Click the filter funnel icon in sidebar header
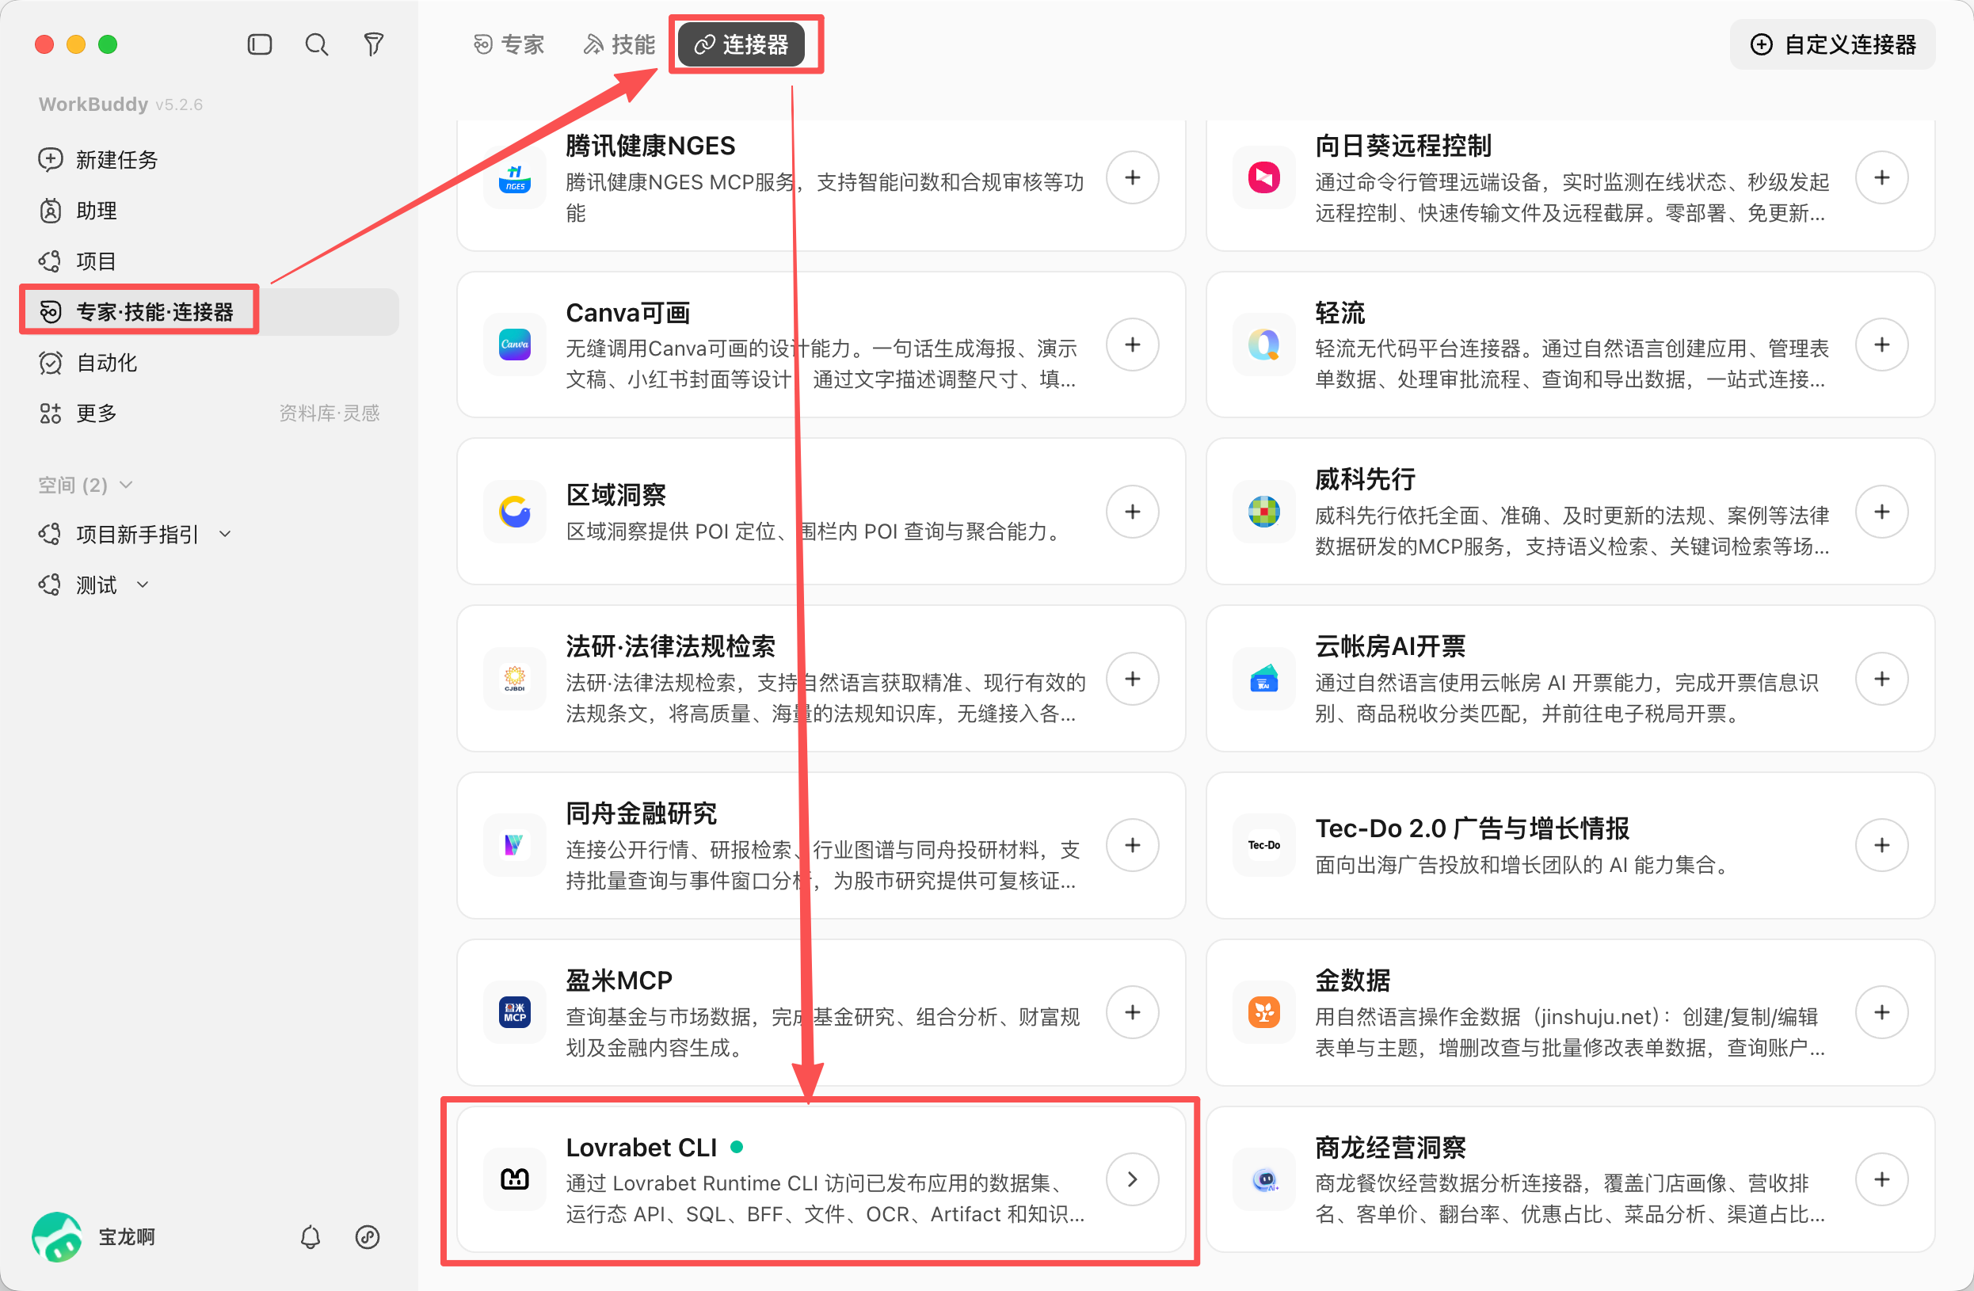 373,44
